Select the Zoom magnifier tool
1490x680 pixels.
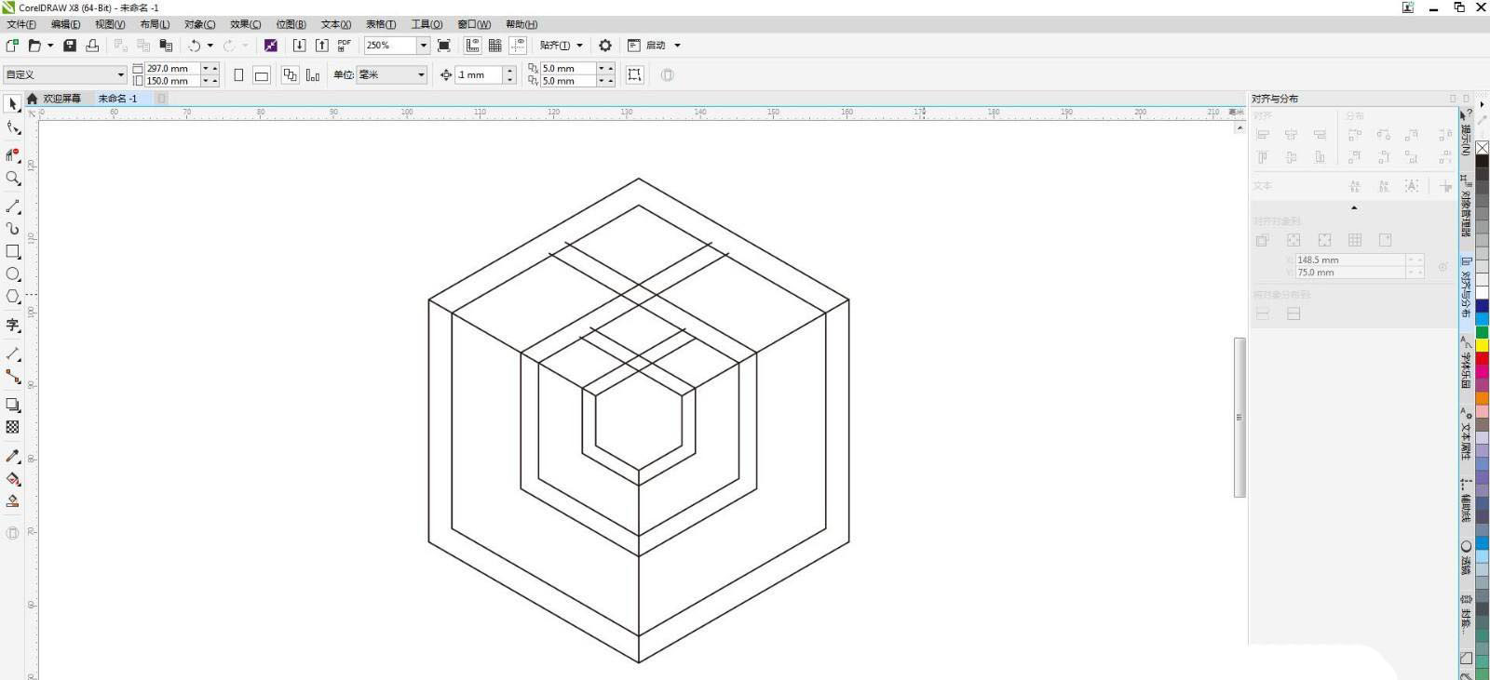point(13,178)
